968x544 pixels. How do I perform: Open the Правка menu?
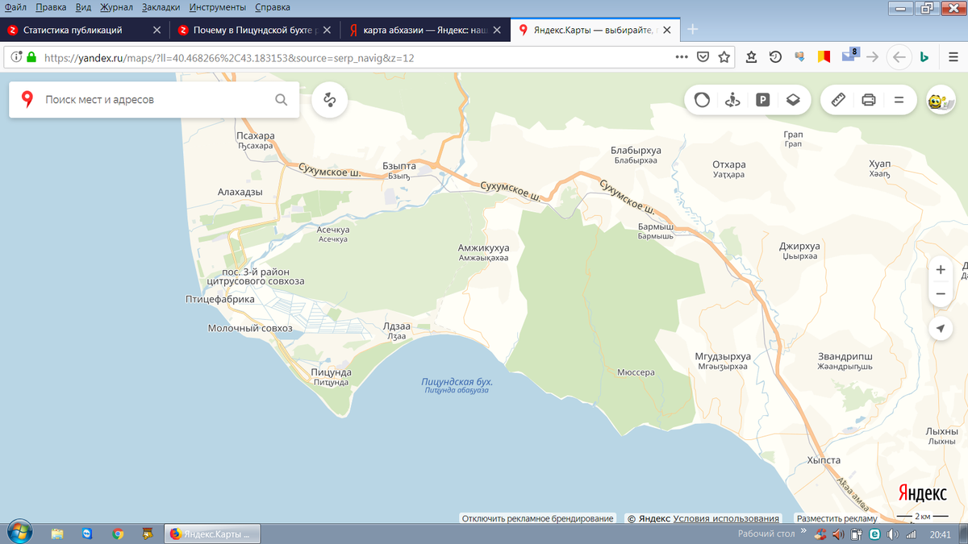[x=51, y=7]
